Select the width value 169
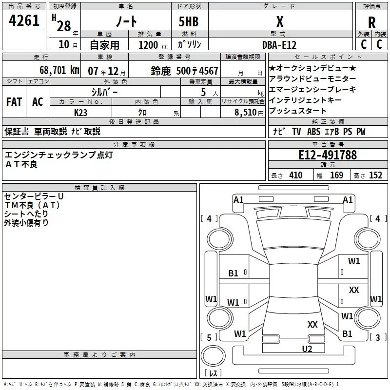 pos(336,175)
